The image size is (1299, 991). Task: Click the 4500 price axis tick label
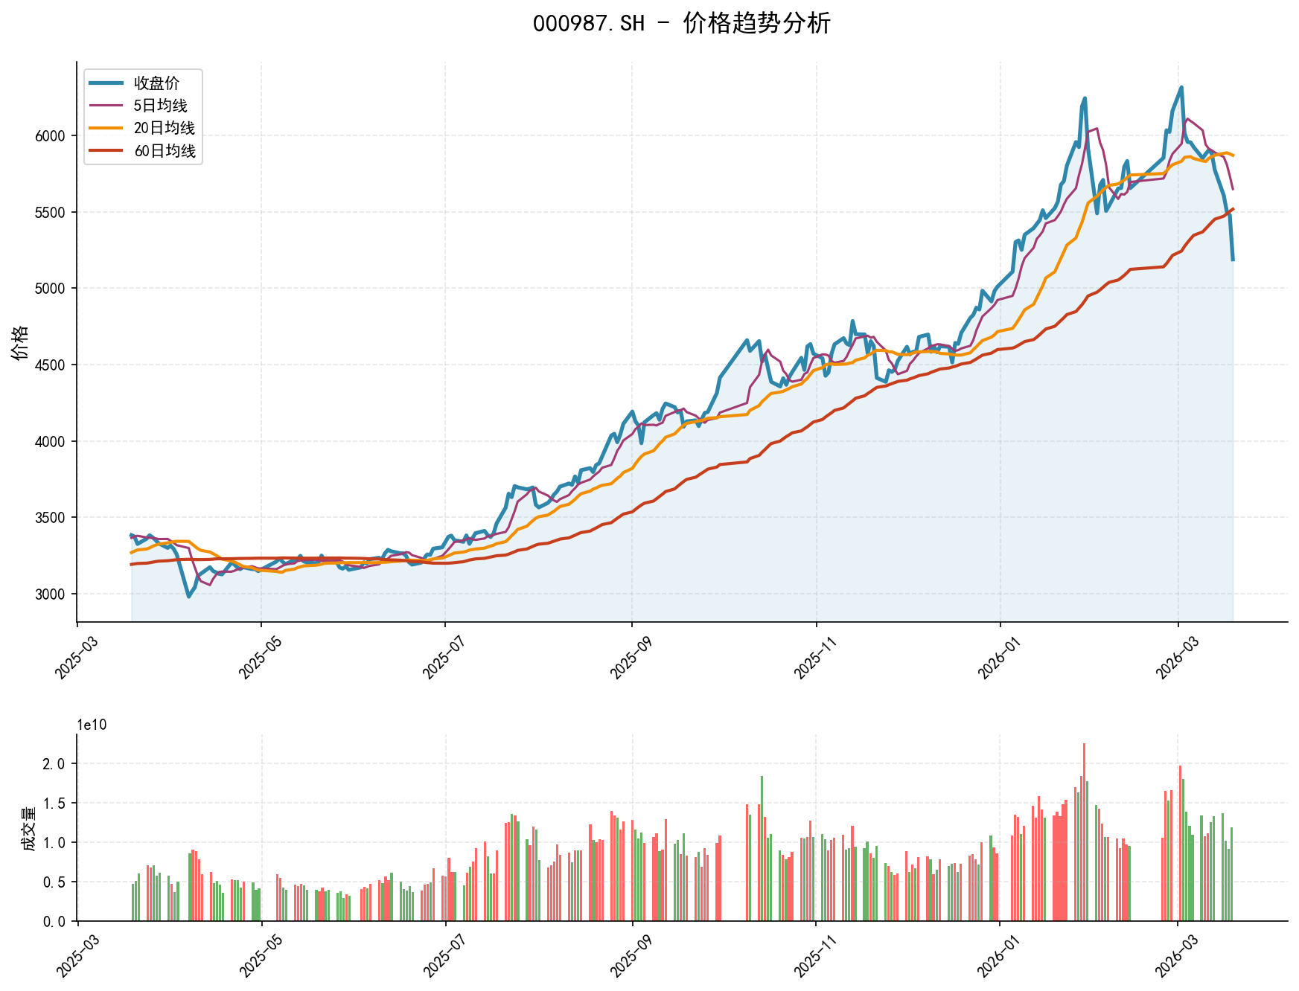51,365
